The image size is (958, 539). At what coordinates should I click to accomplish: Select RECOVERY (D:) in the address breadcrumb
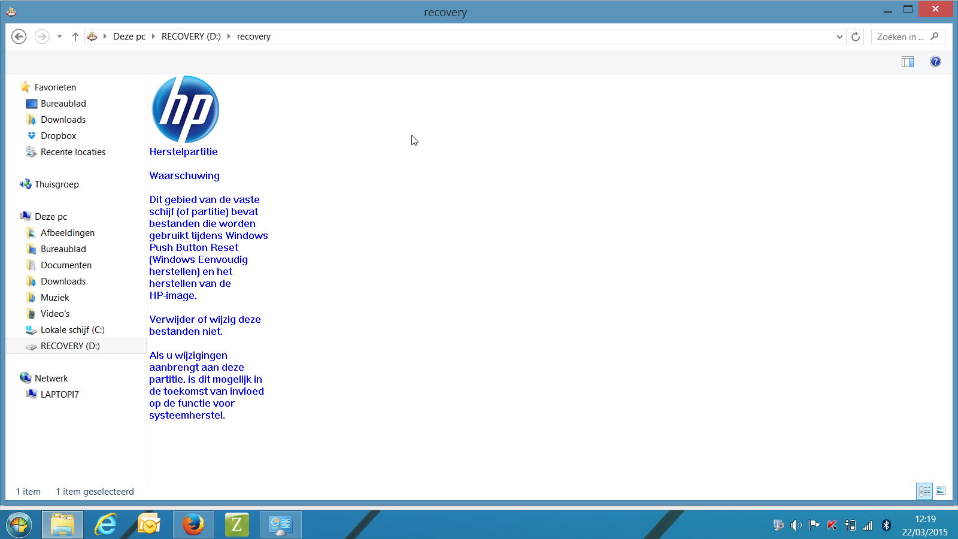[x=191, y=37]
